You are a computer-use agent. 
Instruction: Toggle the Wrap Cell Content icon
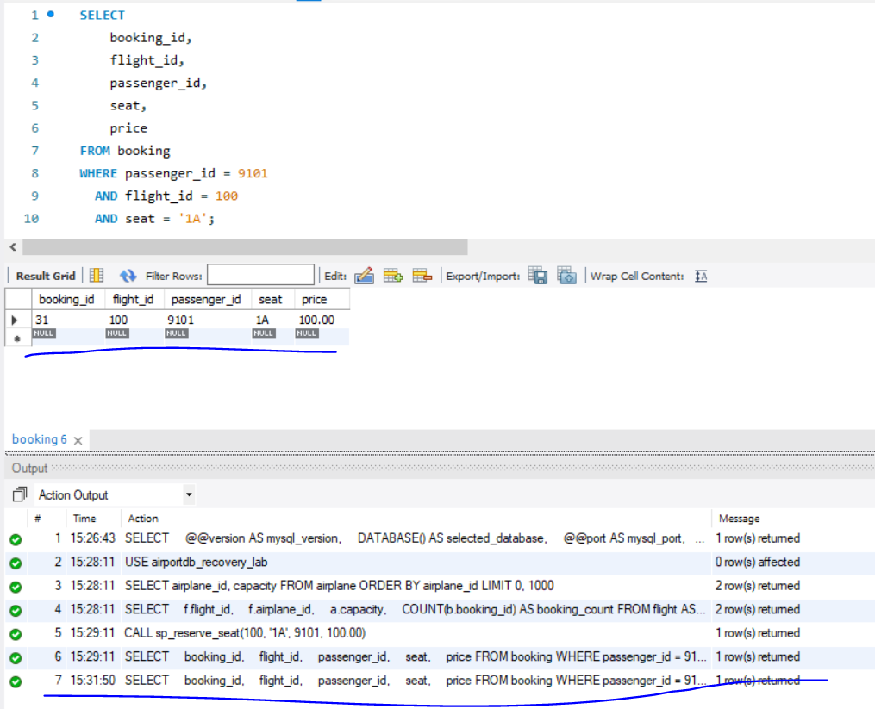[x=701, y=277]
